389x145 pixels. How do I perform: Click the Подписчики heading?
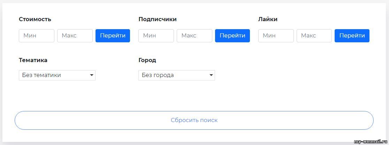coord(158,19)
